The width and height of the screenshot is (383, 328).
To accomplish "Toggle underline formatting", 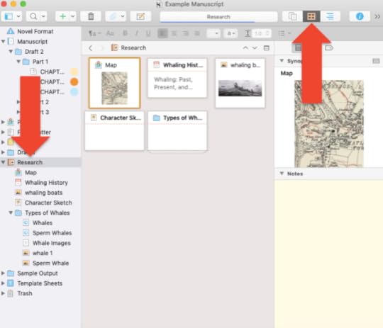I will pyautogui.click(x=148, y=33).
